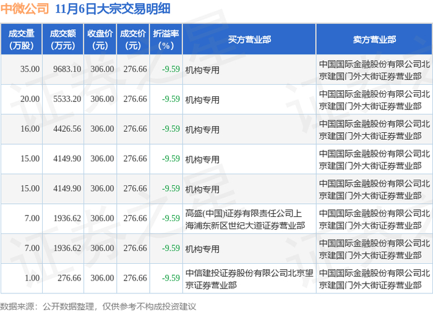The image size is (433, 312).
Task: Click seller 中国国际金融 cell in 4426.56 row
Action: point(374,130)
